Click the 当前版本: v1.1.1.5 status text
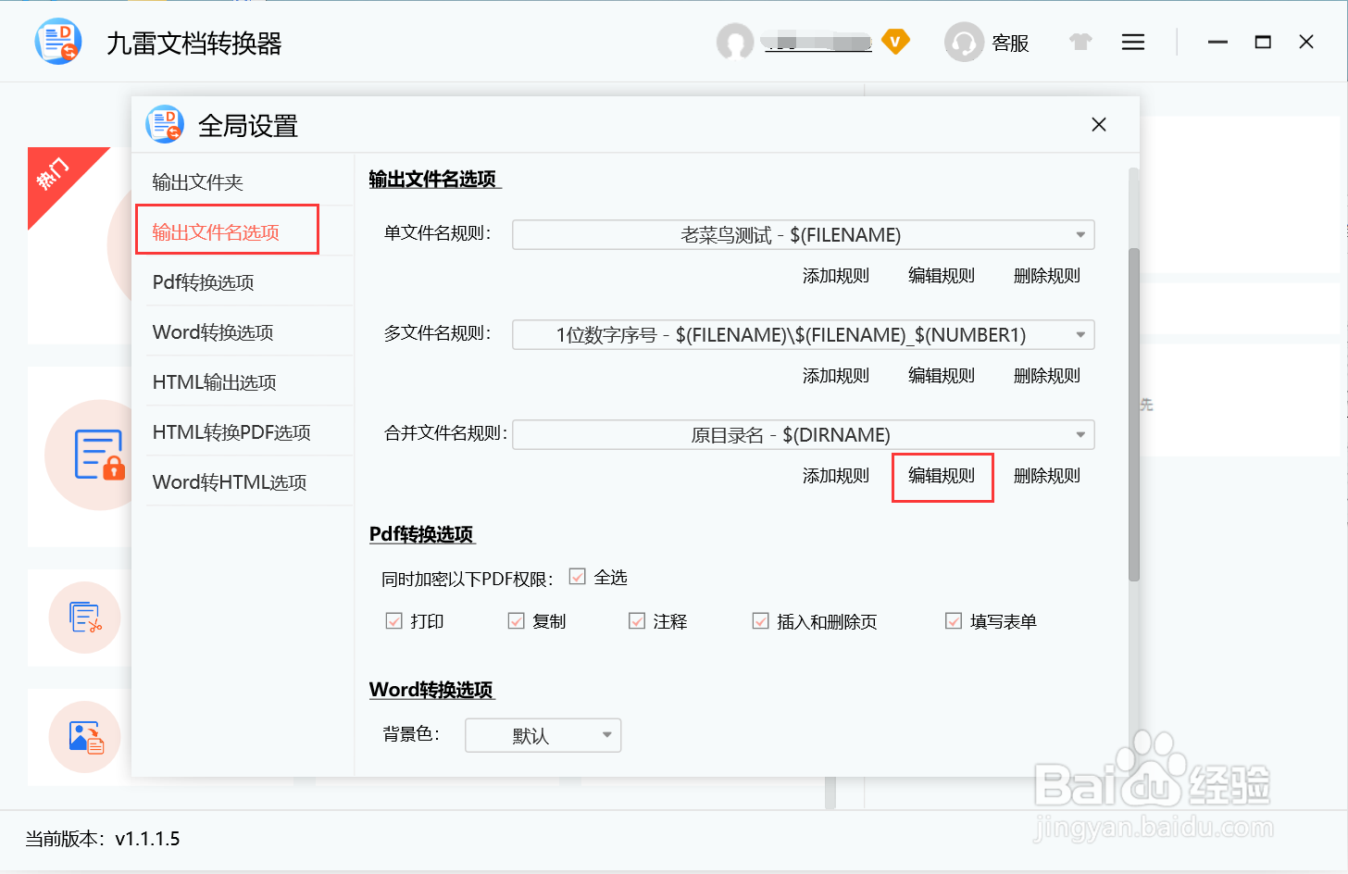The height and width of the screenshot is (874, 1348). tap(103, 839)
